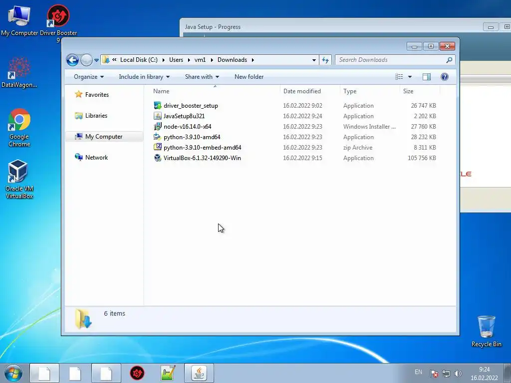Click the greyed Forward navigation arrow

86,60
